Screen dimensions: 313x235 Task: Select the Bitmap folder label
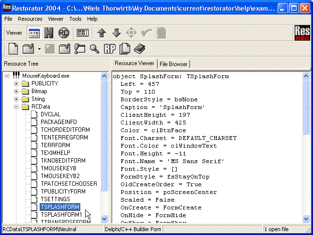(39, 91)
